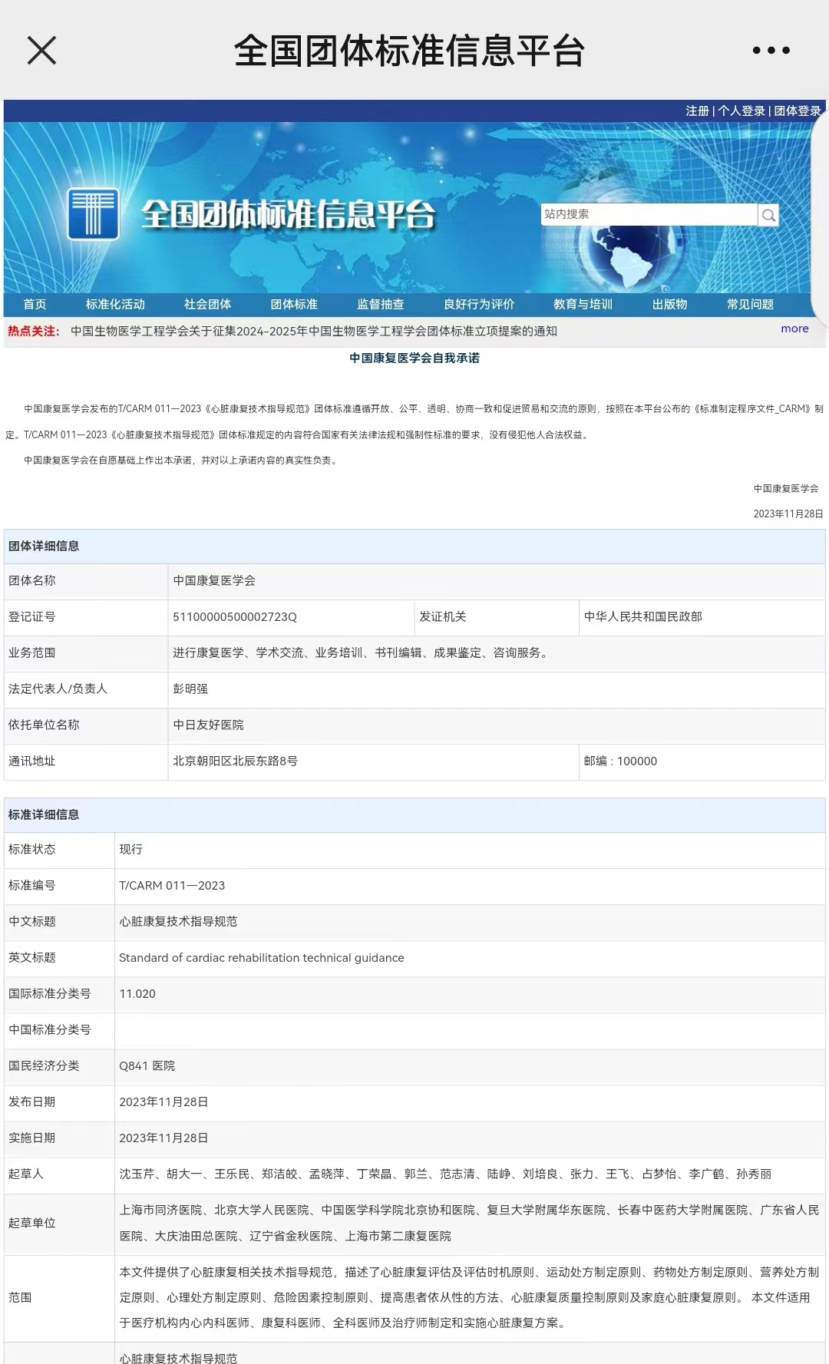This screenshot has width=829, height=1364.
Task: Open the 注册 register link
Action: click(697, 111)
